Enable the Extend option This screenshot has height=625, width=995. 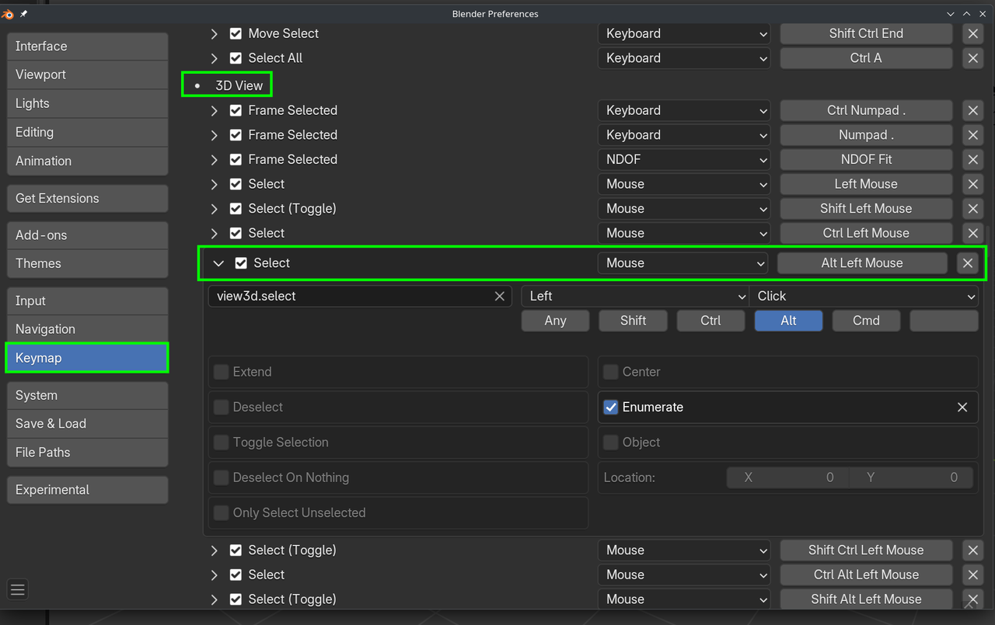pos(222,372)
